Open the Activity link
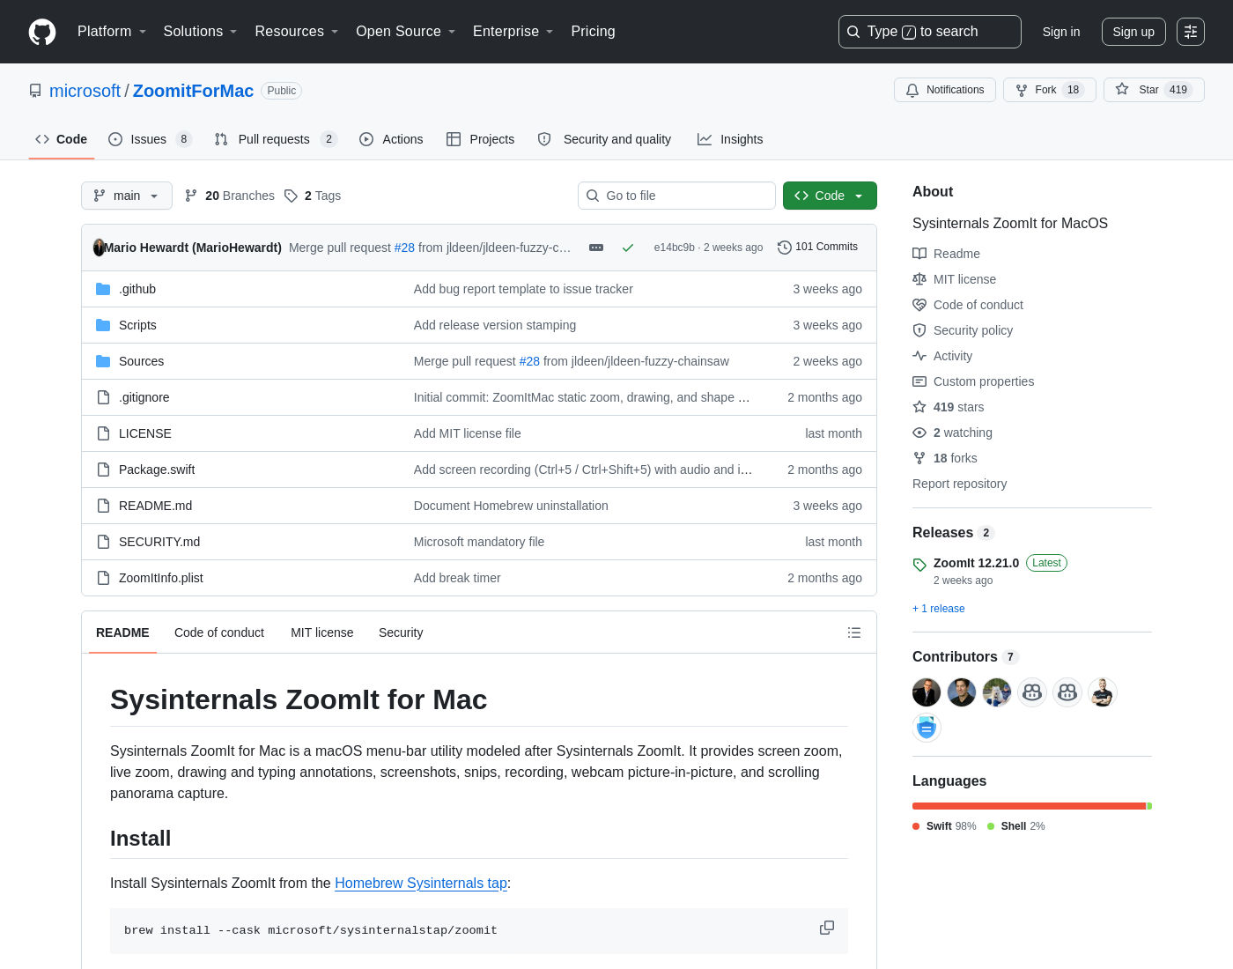 (x=942, y=356)
